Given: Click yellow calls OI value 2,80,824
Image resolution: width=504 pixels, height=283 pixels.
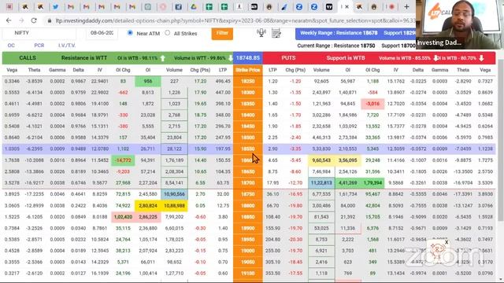Looking at the screenshot, I should point(148,205).
